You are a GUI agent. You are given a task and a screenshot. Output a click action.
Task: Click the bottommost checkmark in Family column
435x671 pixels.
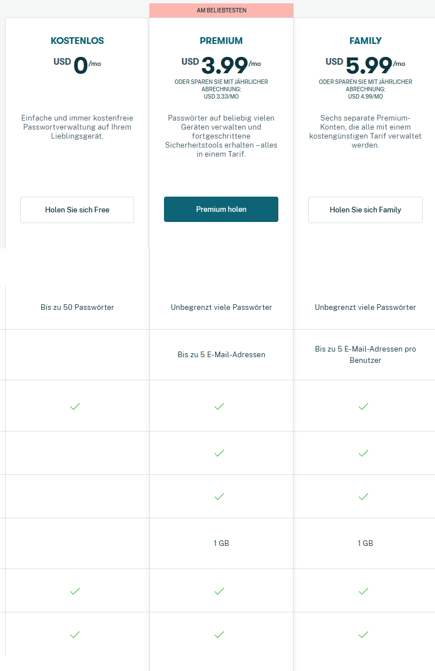click(363, 634)
